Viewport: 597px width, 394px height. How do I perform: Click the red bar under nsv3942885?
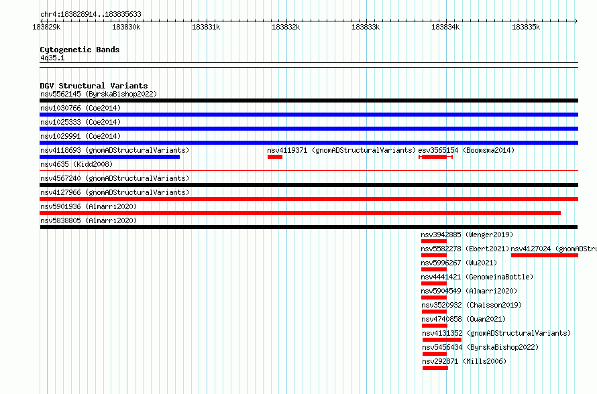(x=433, y=241)
